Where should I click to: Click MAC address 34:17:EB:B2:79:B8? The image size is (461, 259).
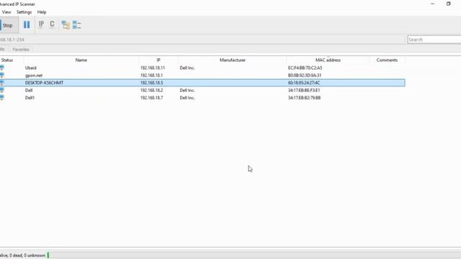pyautogui.click(x=304, y=98)
